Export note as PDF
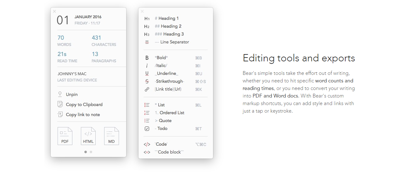This screenshot has height=179, width=411. pos(65,136)
